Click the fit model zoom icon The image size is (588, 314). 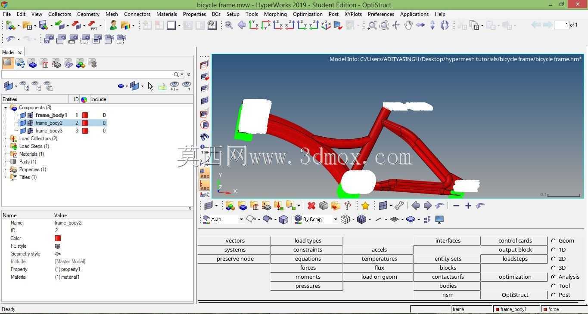pyautogui.click(x=229, y=25)
